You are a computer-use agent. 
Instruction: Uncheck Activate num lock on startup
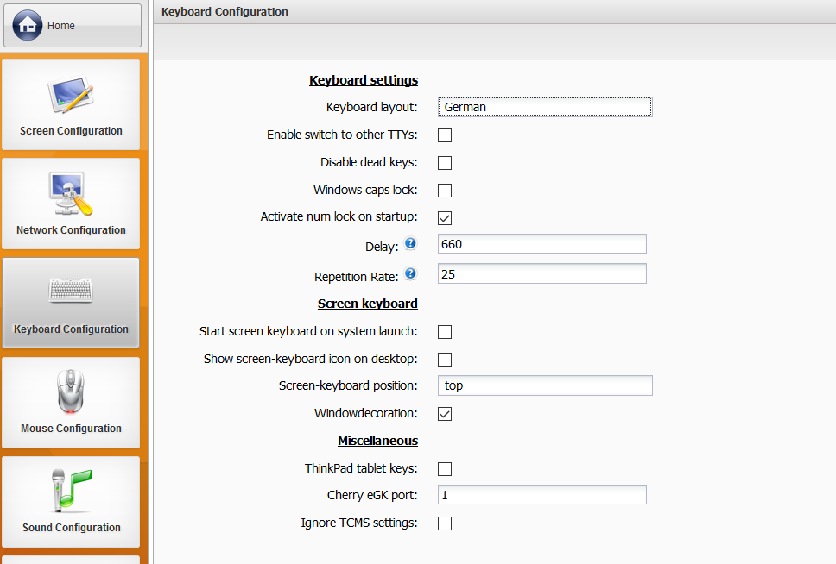click(445, 218)
